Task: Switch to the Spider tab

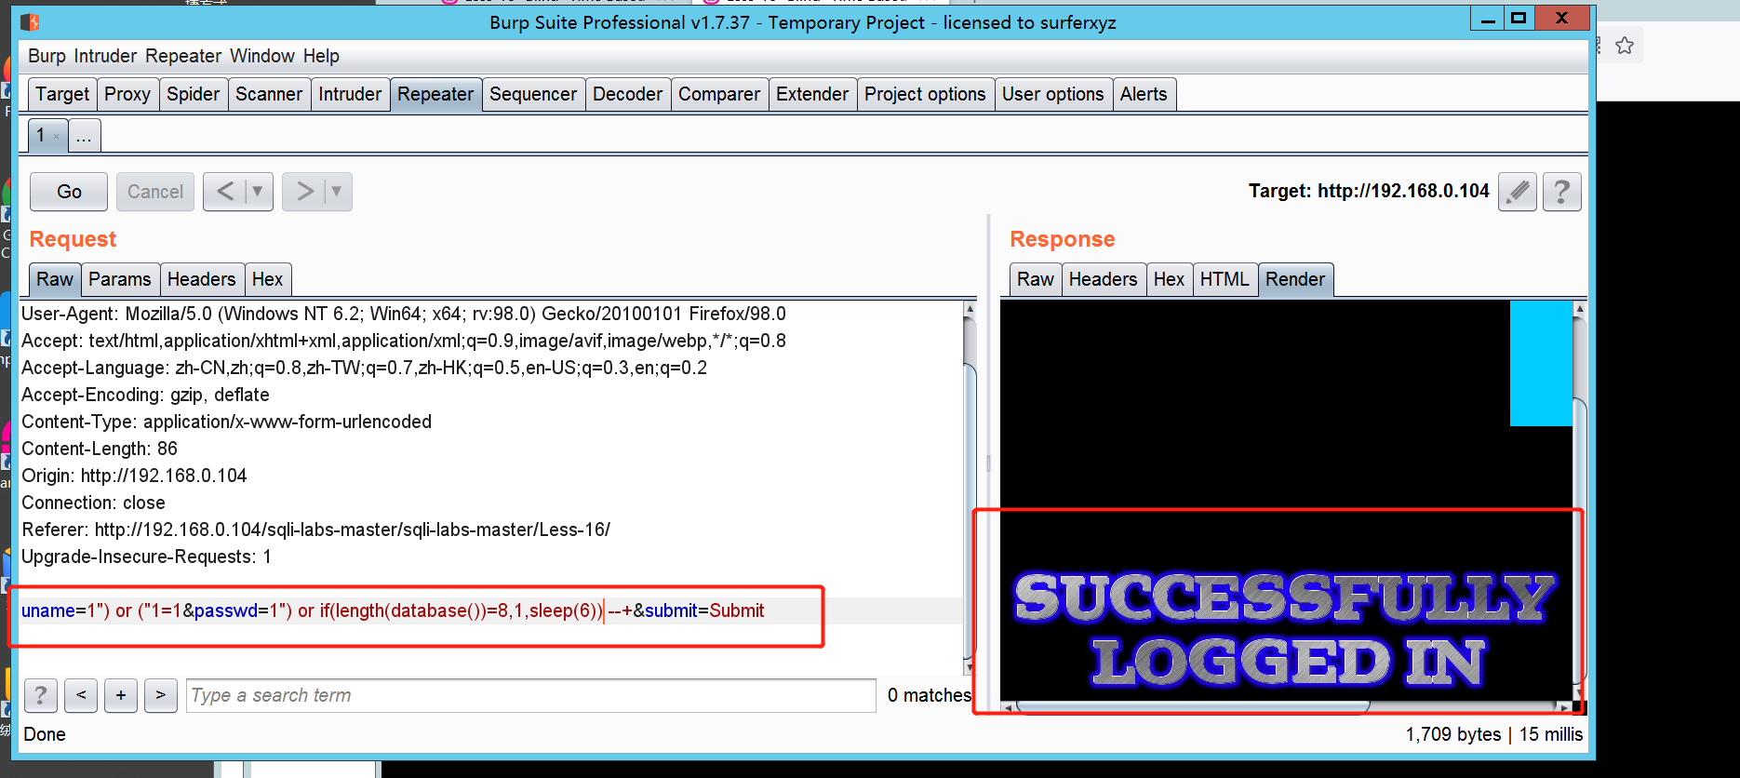Action: [x=194, y=94]
